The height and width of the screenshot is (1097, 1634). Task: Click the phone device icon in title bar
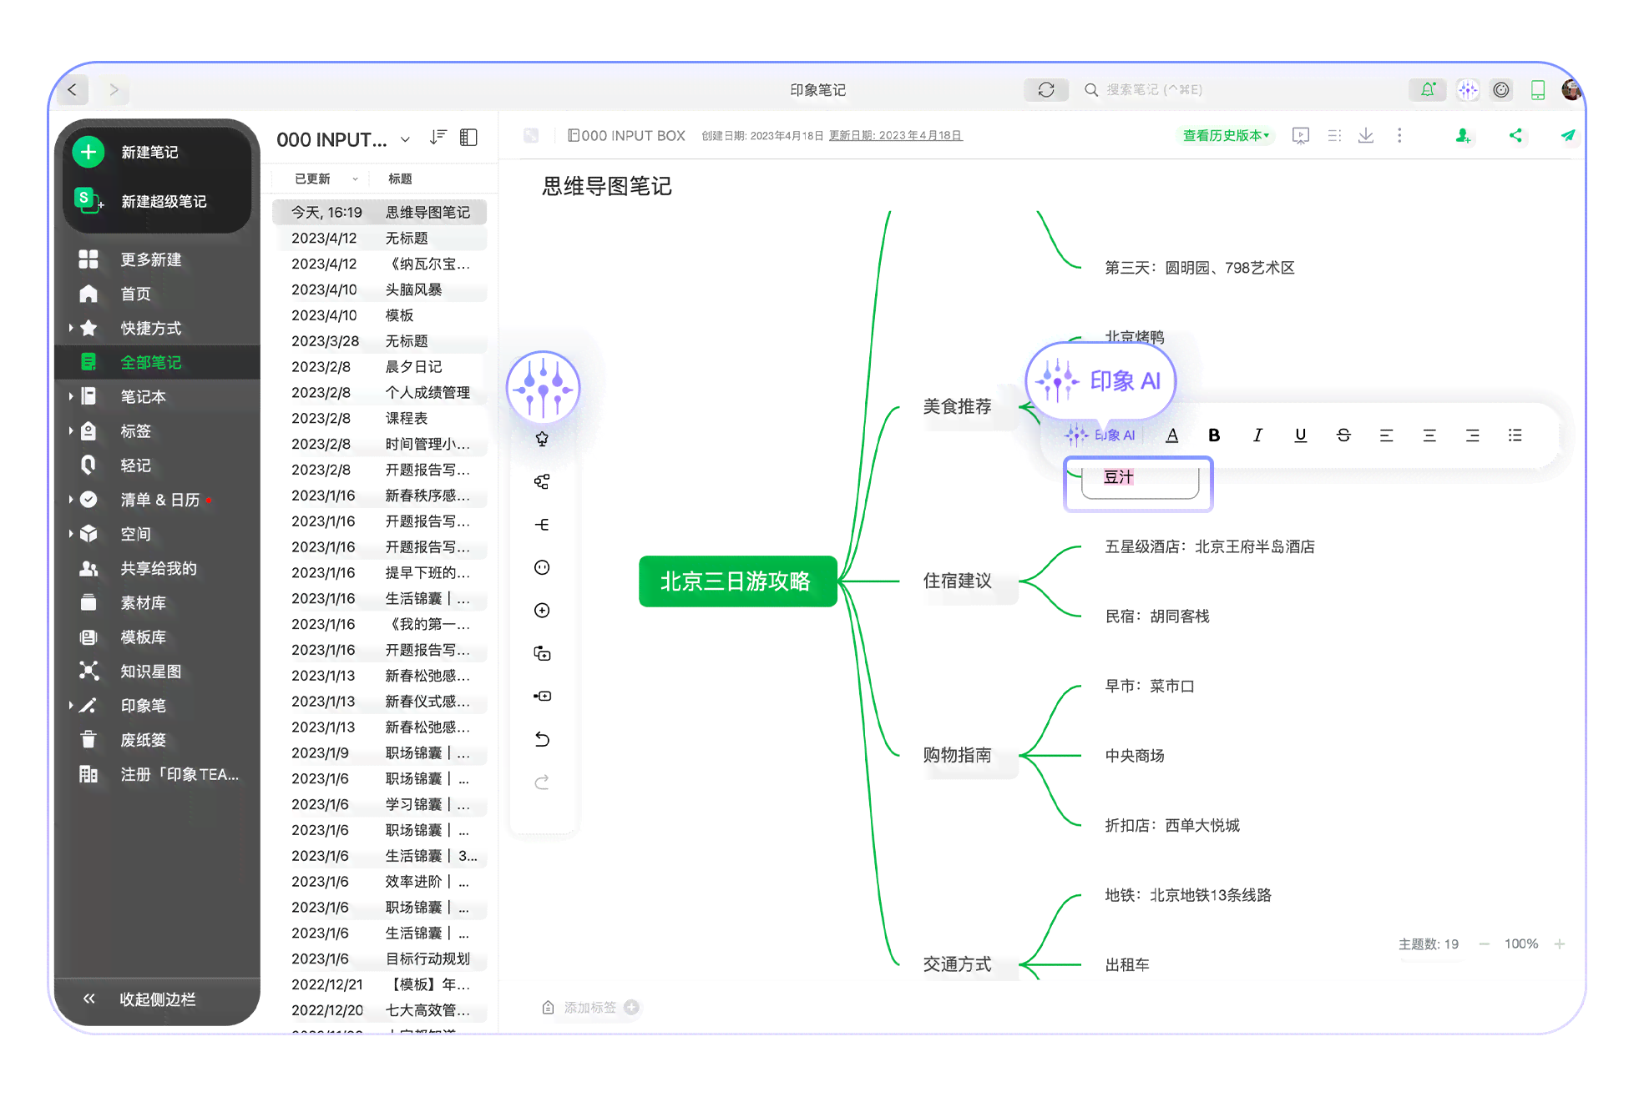pyautogui.click(x=1538, y=89)
